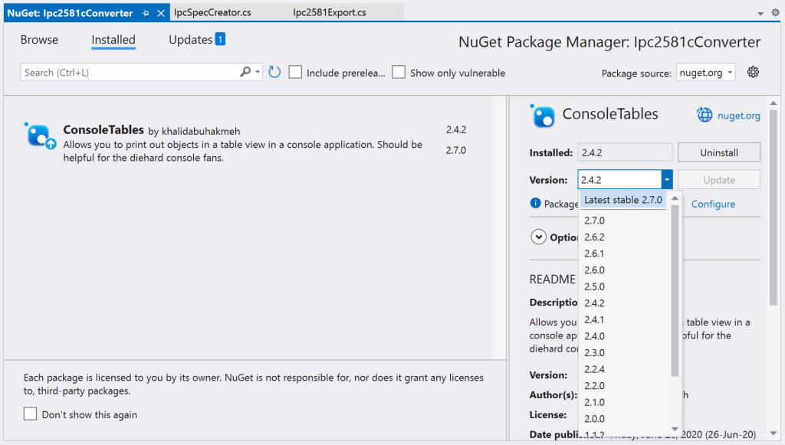The height and width of the screenshot is (445, 785).
Task: Click the pin icon on NuGet tab
Action: 146,13
